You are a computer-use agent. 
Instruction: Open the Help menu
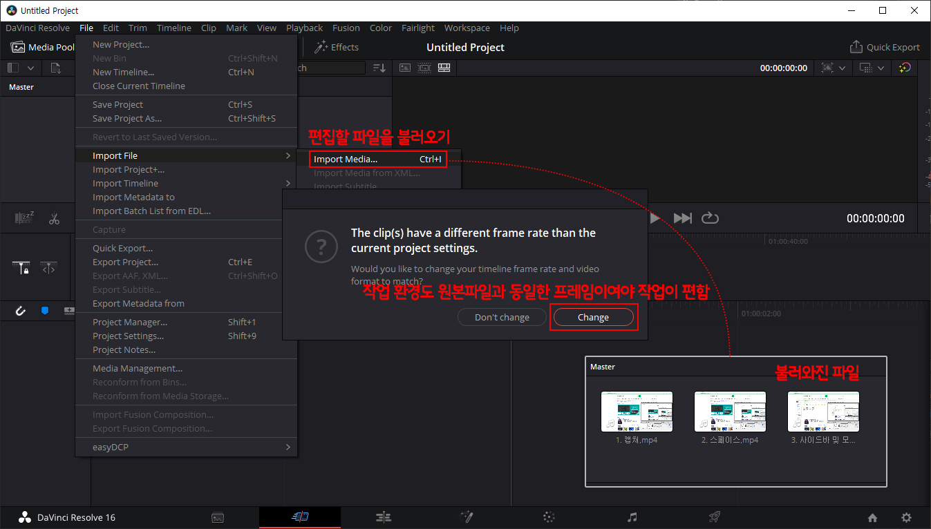point(509,28)
